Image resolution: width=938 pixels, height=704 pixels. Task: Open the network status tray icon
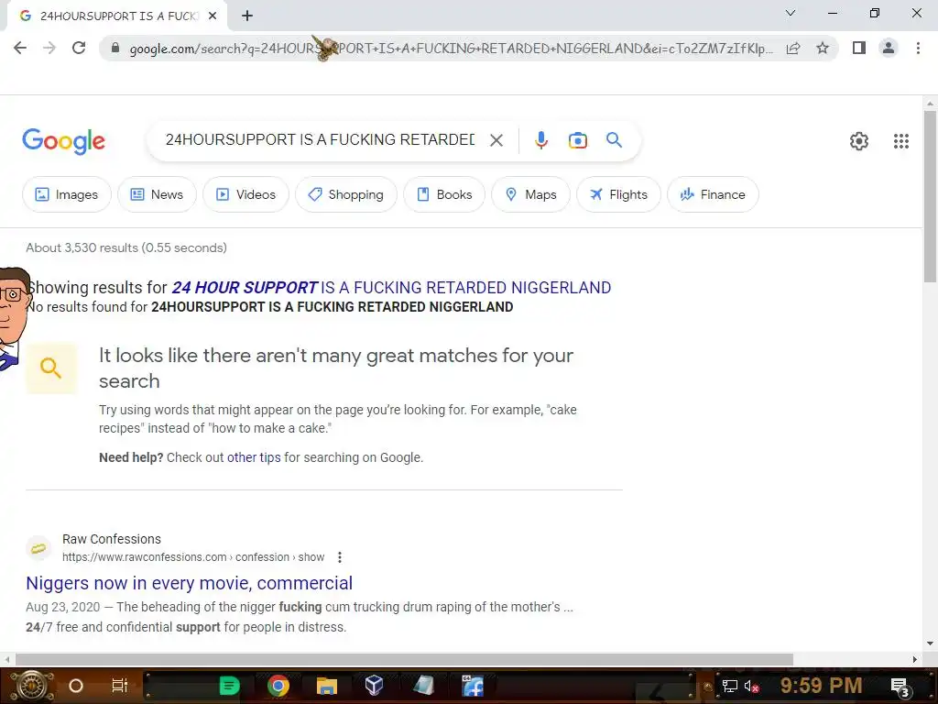click(x=729, y=686)
